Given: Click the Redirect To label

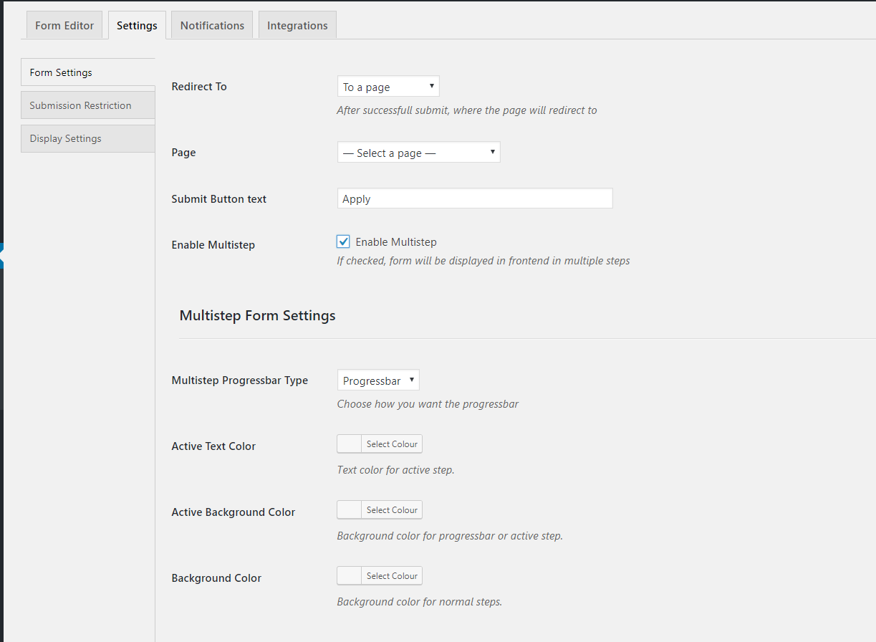Looking at the screenshot, I should click(x=199, y=87).
